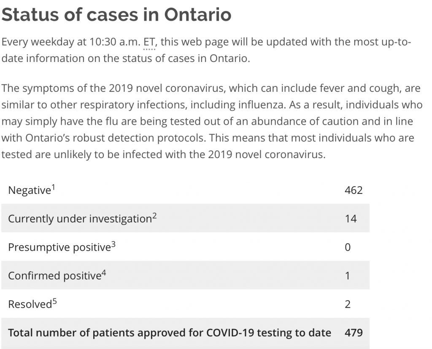Select the Presumptive positive row label

point(59,247)
